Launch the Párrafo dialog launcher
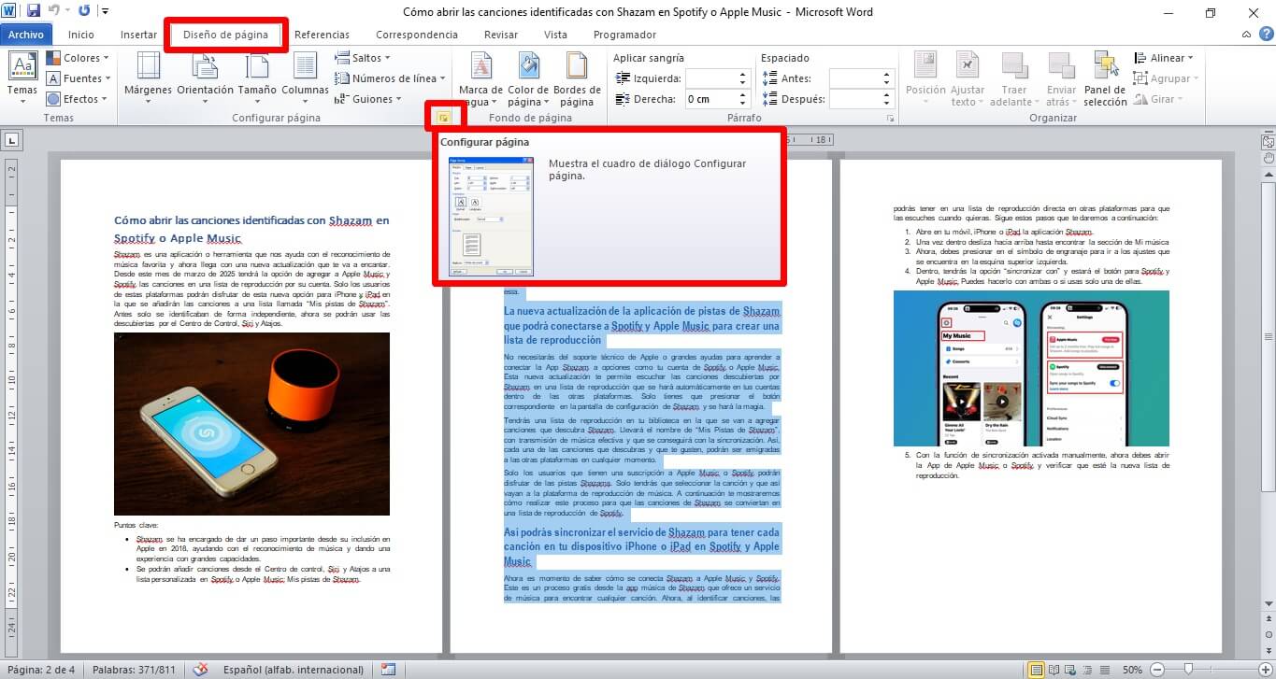 click(x=890, y=120)
